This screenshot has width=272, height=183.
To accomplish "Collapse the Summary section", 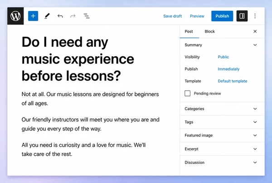I will (x=222, y=45).
